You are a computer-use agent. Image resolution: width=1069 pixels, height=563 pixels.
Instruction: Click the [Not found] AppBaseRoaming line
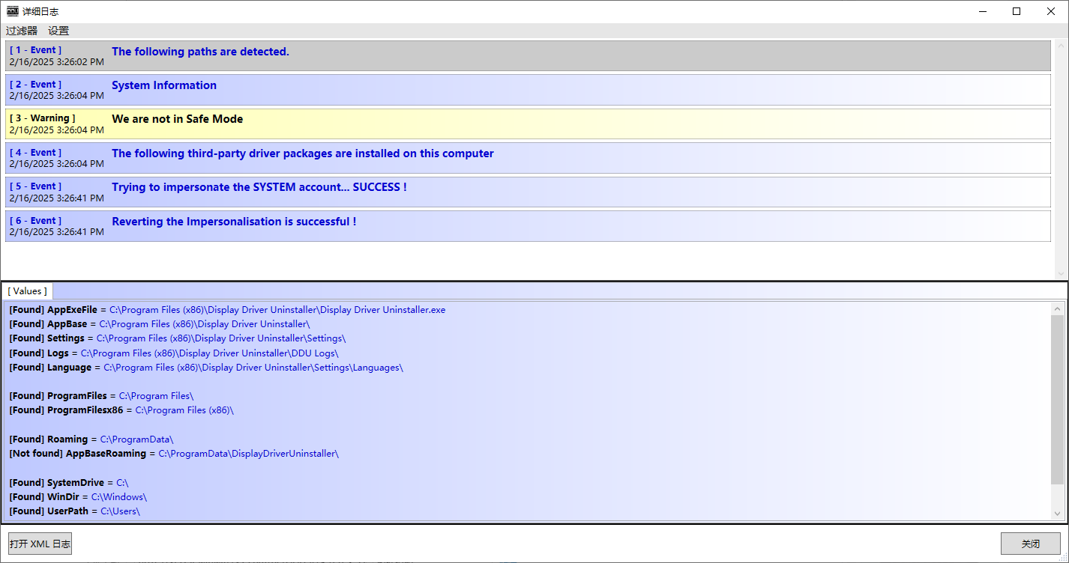pos(174,454)
